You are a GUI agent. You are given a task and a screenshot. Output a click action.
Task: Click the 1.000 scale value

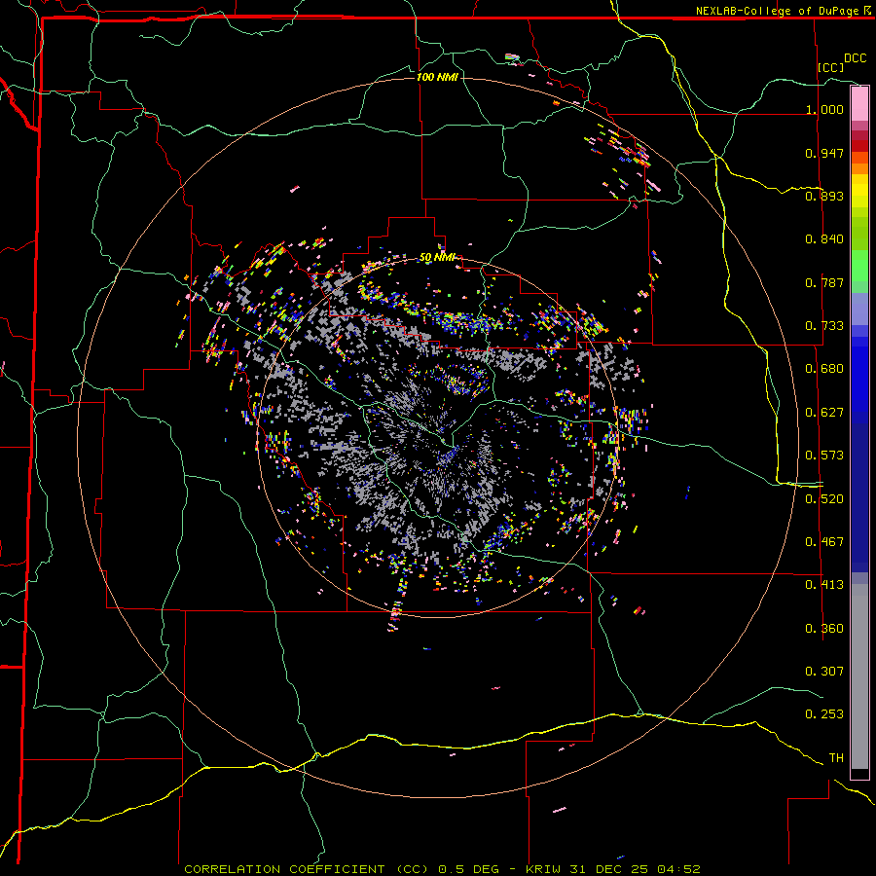[x=824, y=109]
